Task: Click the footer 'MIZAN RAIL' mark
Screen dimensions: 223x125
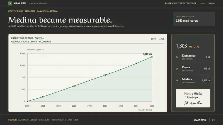Action: pos(200,120)
